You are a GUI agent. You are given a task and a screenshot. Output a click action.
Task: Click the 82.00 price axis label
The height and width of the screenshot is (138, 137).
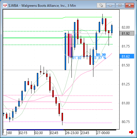click(x=126, y=27)
